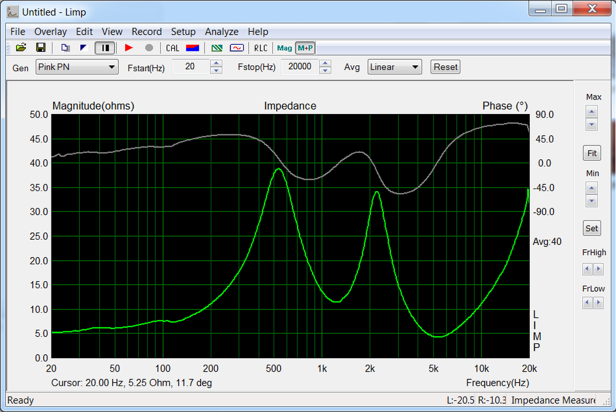Minimize the Limp window

(x=540, y=8)
